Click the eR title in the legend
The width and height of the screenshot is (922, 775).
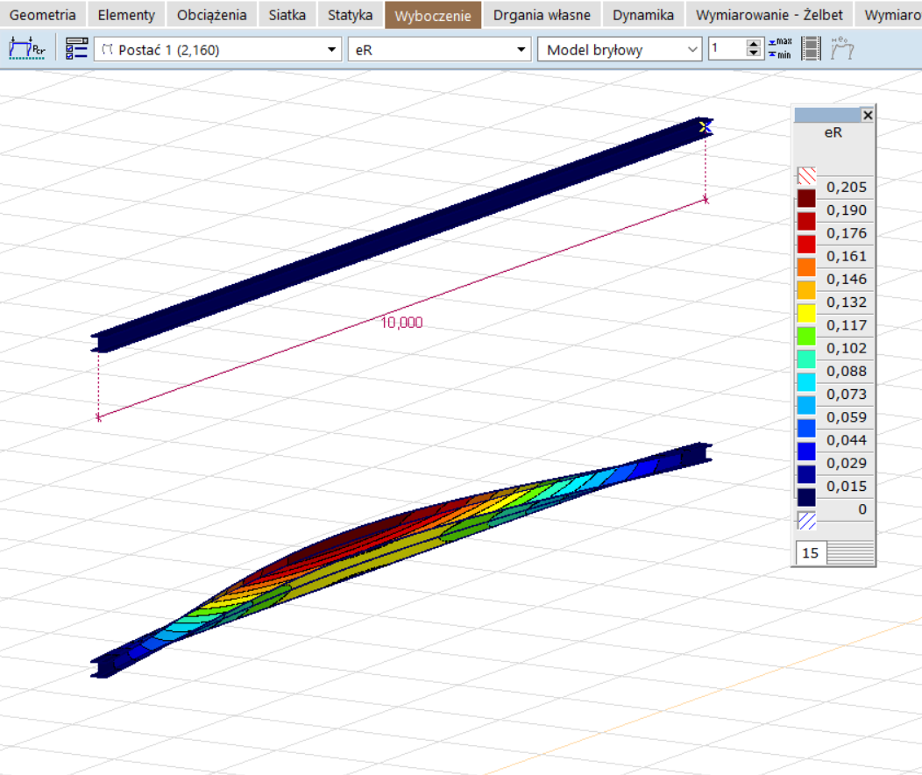(x=833, y=132)
